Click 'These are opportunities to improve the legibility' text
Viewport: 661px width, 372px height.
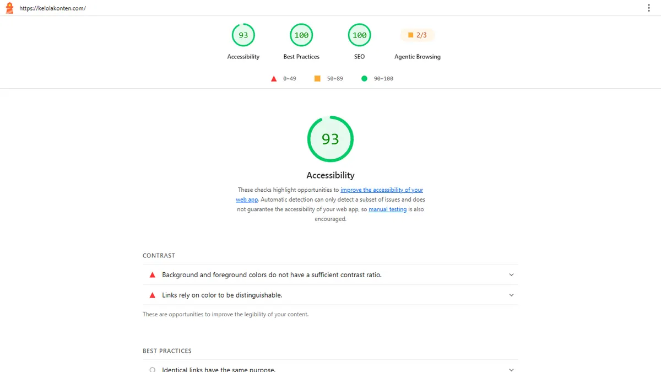[225, 315]
